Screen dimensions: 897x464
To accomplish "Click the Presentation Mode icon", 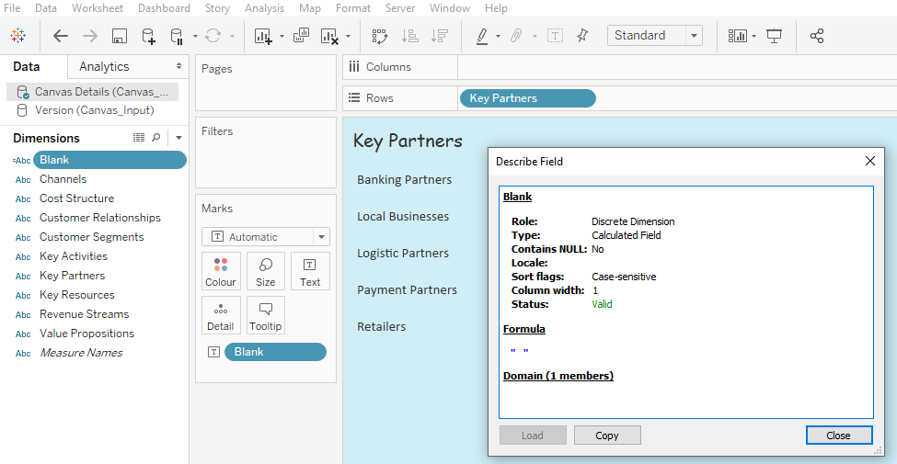I will click(774, 36).
